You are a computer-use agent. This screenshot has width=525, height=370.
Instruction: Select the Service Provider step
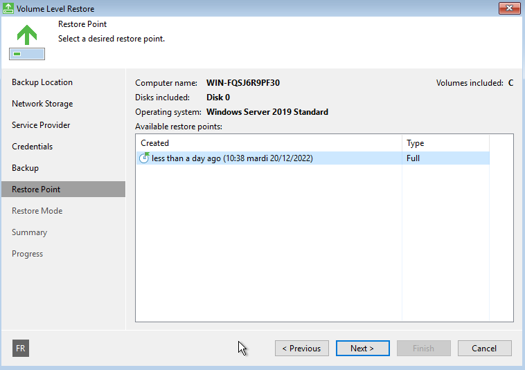point(41,125)
